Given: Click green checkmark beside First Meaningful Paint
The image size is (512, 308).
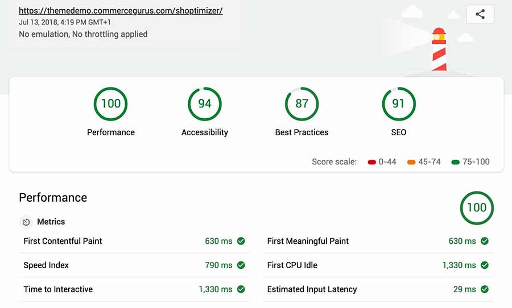Looking at the screenshot, I should point(485,241).
